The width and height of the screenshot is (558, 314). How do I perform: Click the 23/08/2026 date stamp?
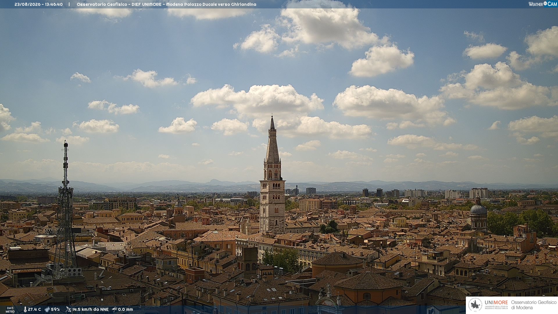pyautogui.click(x=28, y=4)
